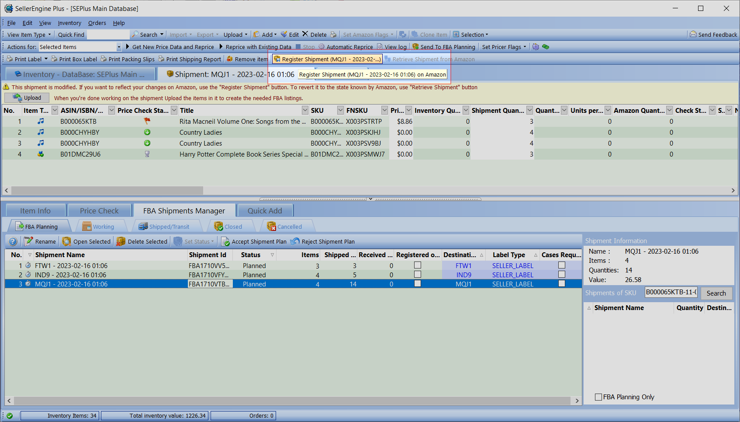The image size is (740, 422).
Task: Expand the View Item Type dropdown
Action: pos(29,35)
